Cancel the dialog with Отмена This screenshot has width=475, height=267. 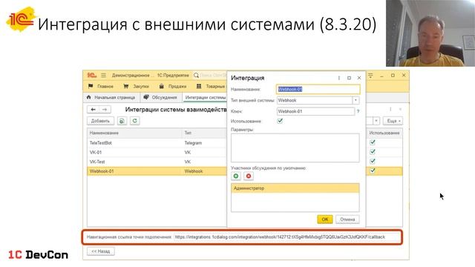[x=347, y=220]
